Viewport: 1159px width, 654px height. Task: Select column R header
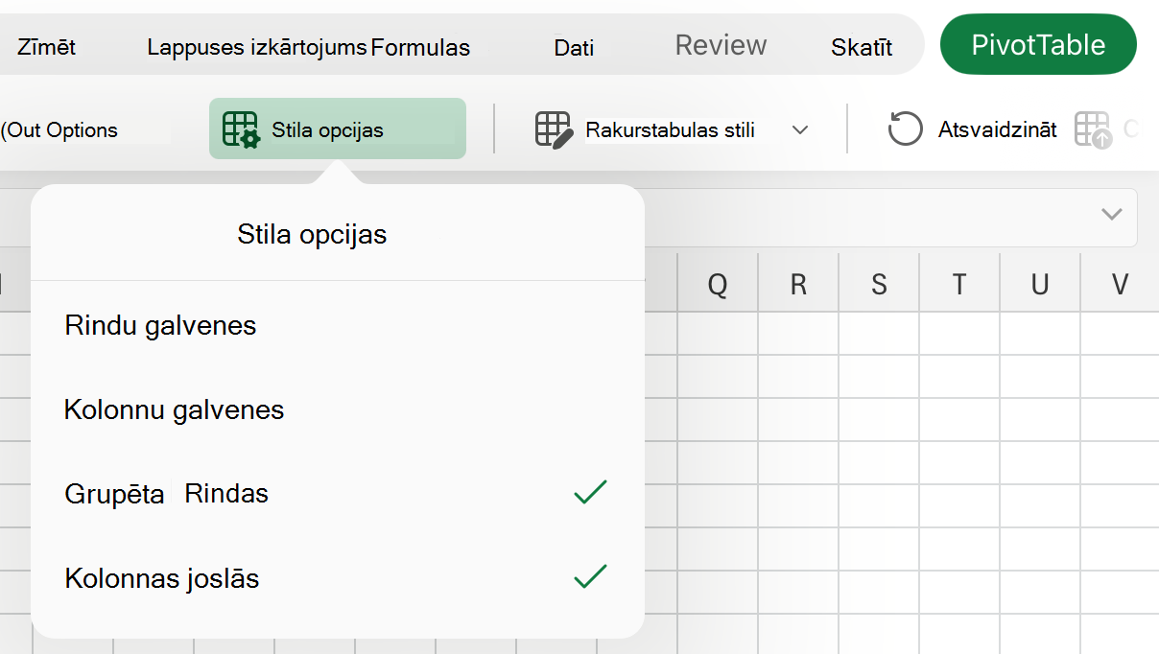pos(798,284)
